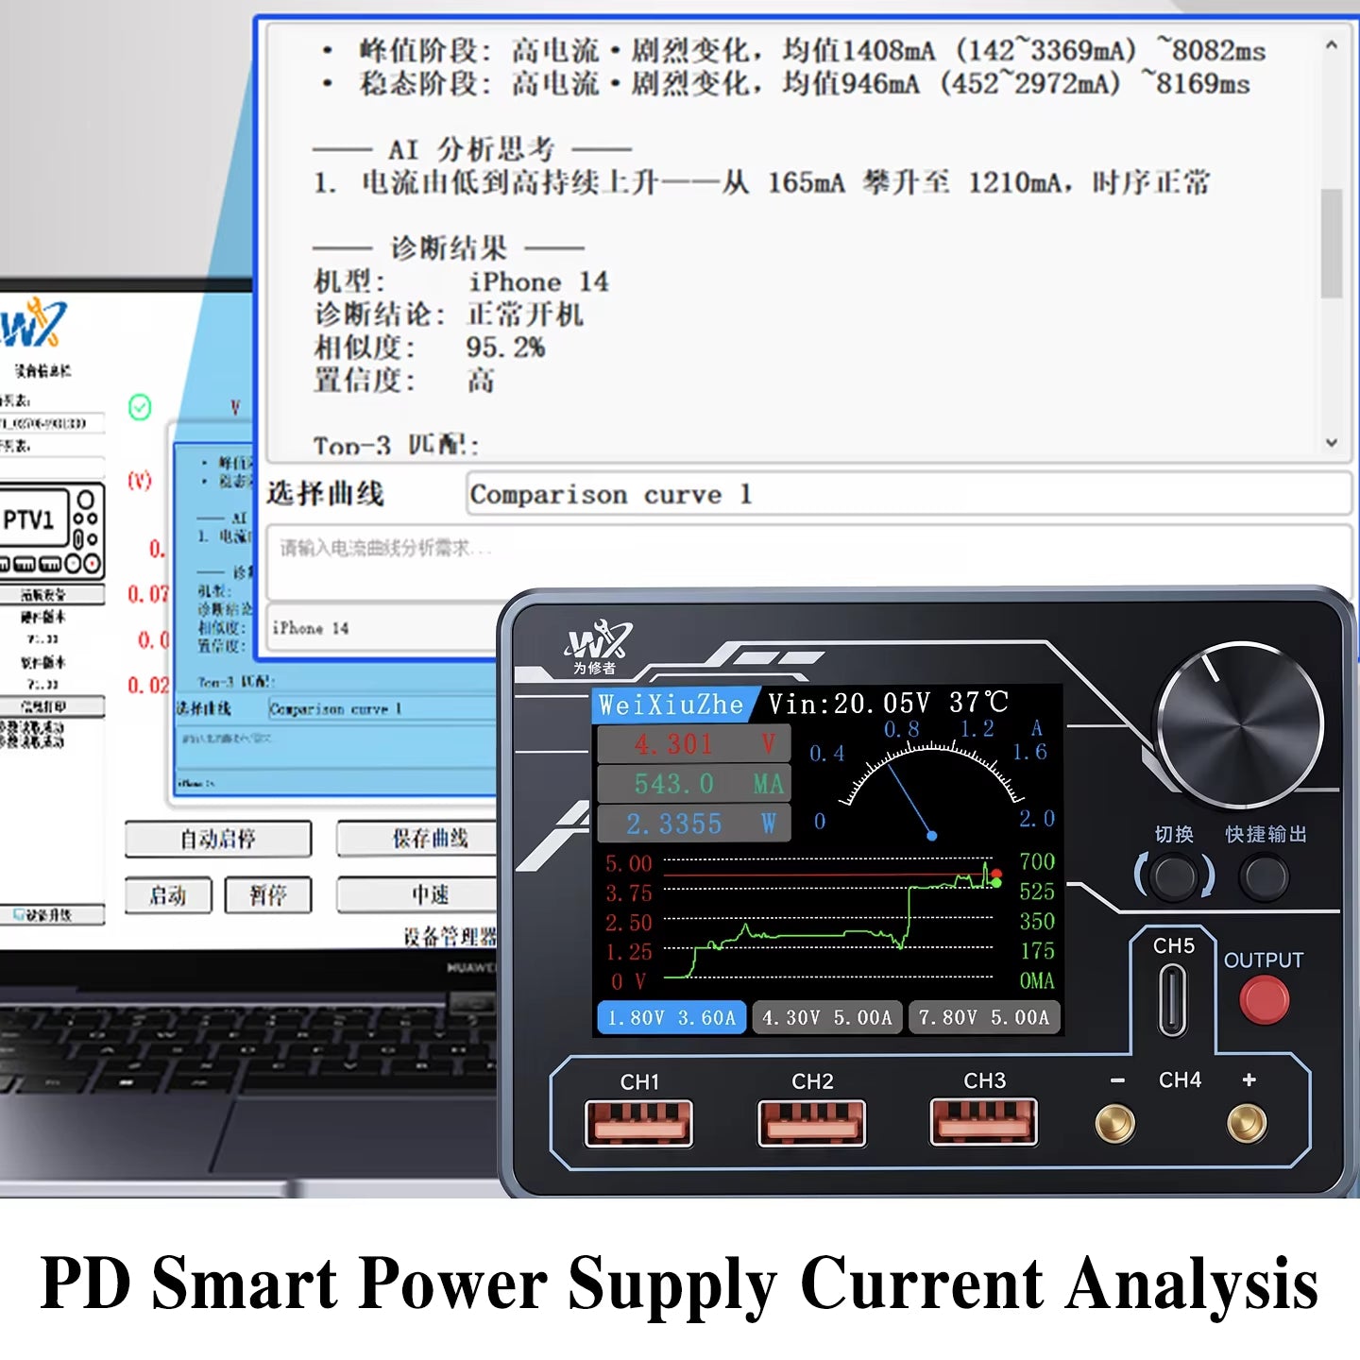Click the '诊断结论: 正常开机' line

(449, 314)
